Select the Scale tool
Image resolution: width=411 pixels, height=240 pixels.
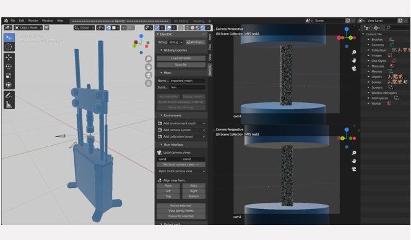click(x=9, y=76)
